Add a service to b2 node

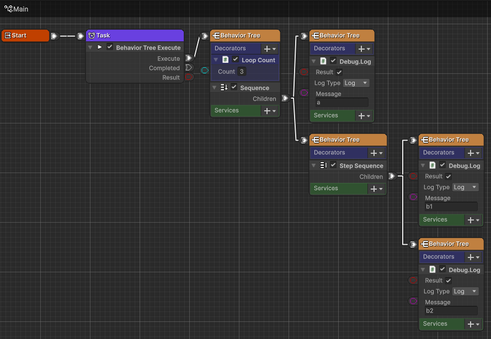point(473,324)
